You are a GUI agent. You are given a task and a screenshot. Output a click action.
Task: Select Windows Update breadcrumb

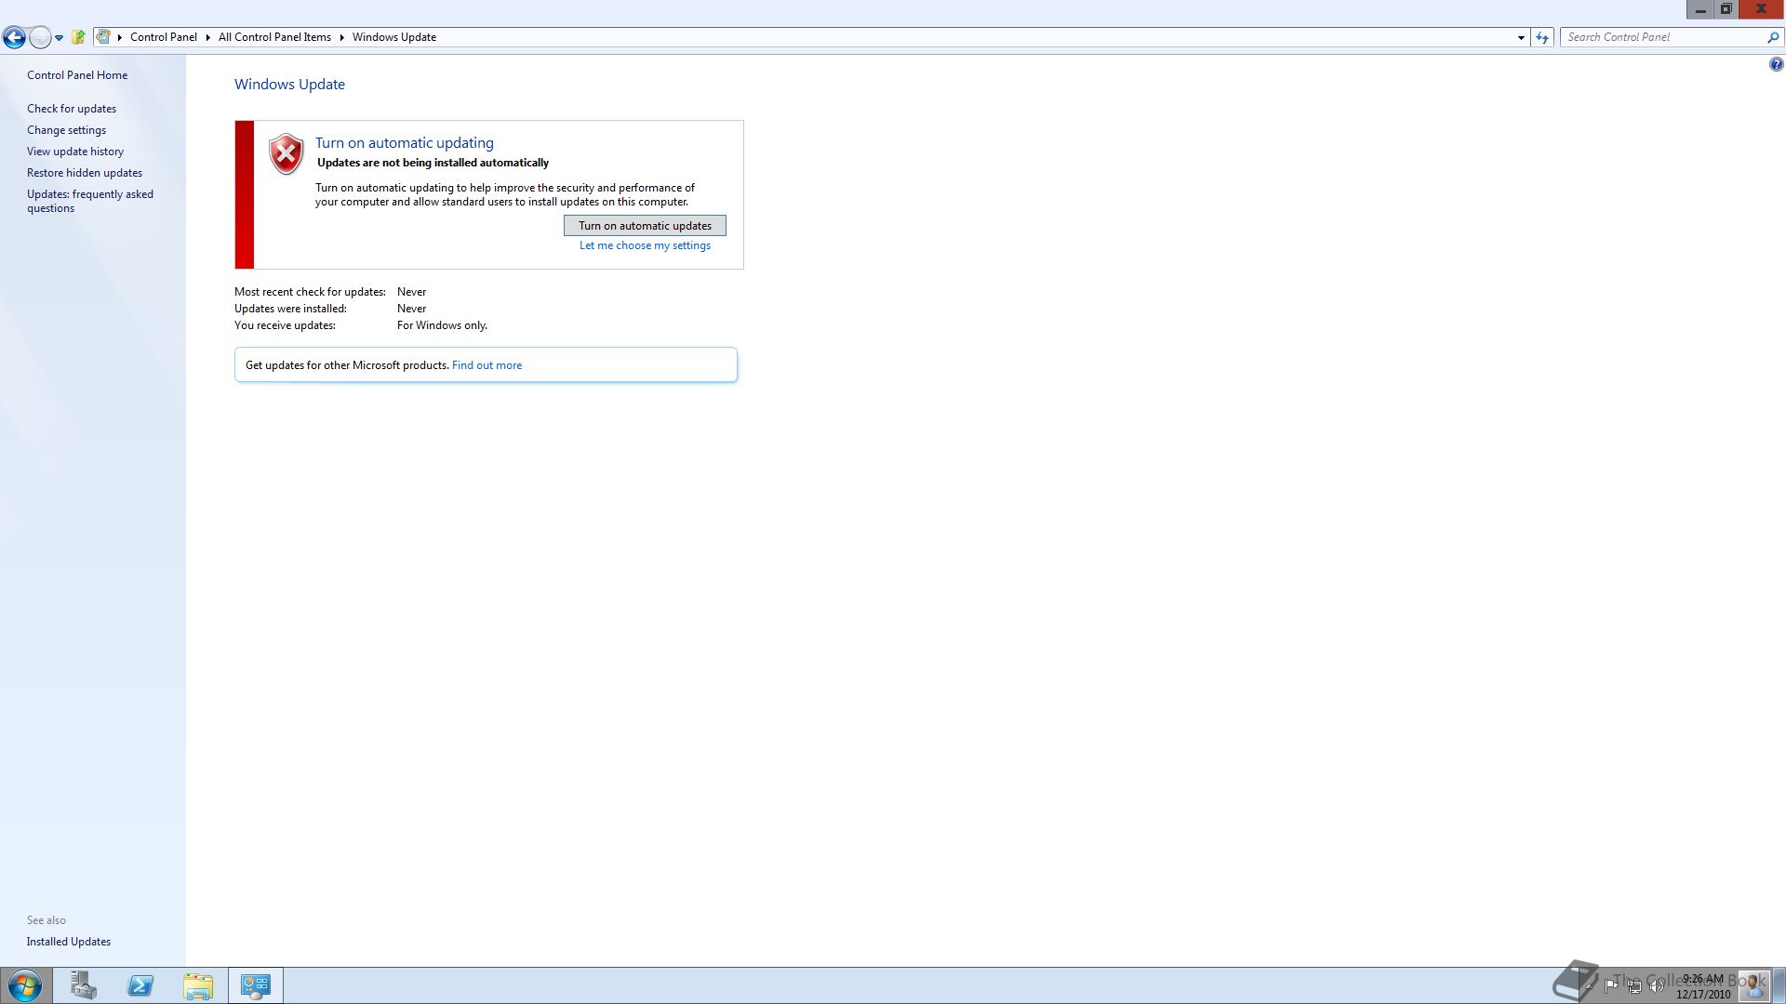coord(394,37)
